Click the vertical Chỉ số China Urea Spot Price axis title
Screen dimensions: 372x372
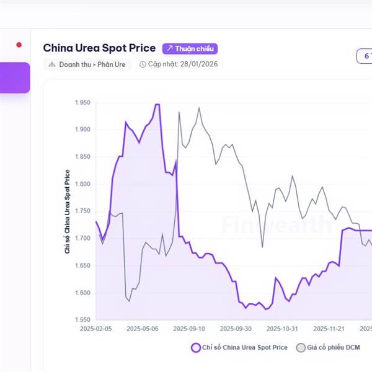67,211
